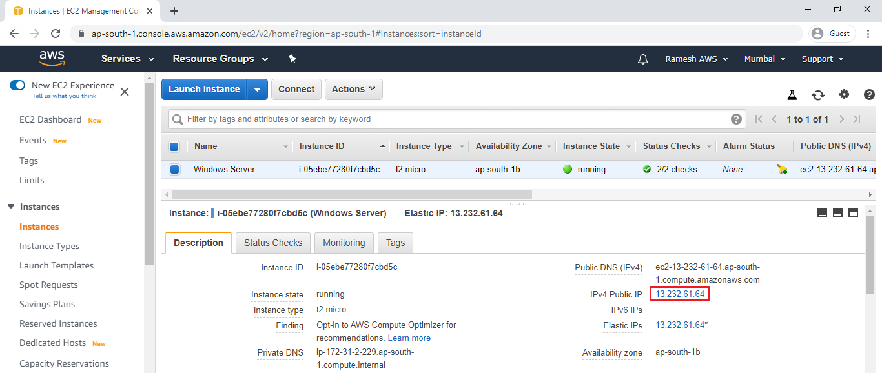
Task: Go to next page of results
Action: 842,119
